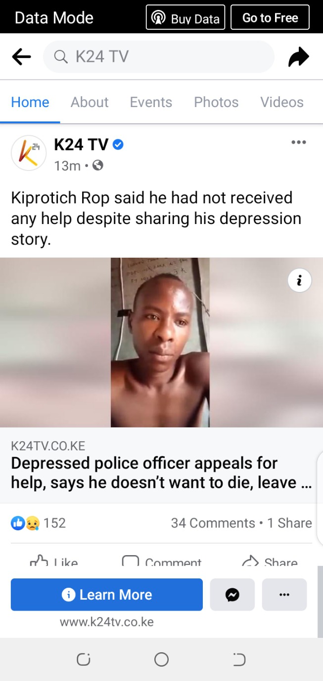The image size is (323, 681).
Task: Open the more options button beside Messenger
Action: [284, 594]
